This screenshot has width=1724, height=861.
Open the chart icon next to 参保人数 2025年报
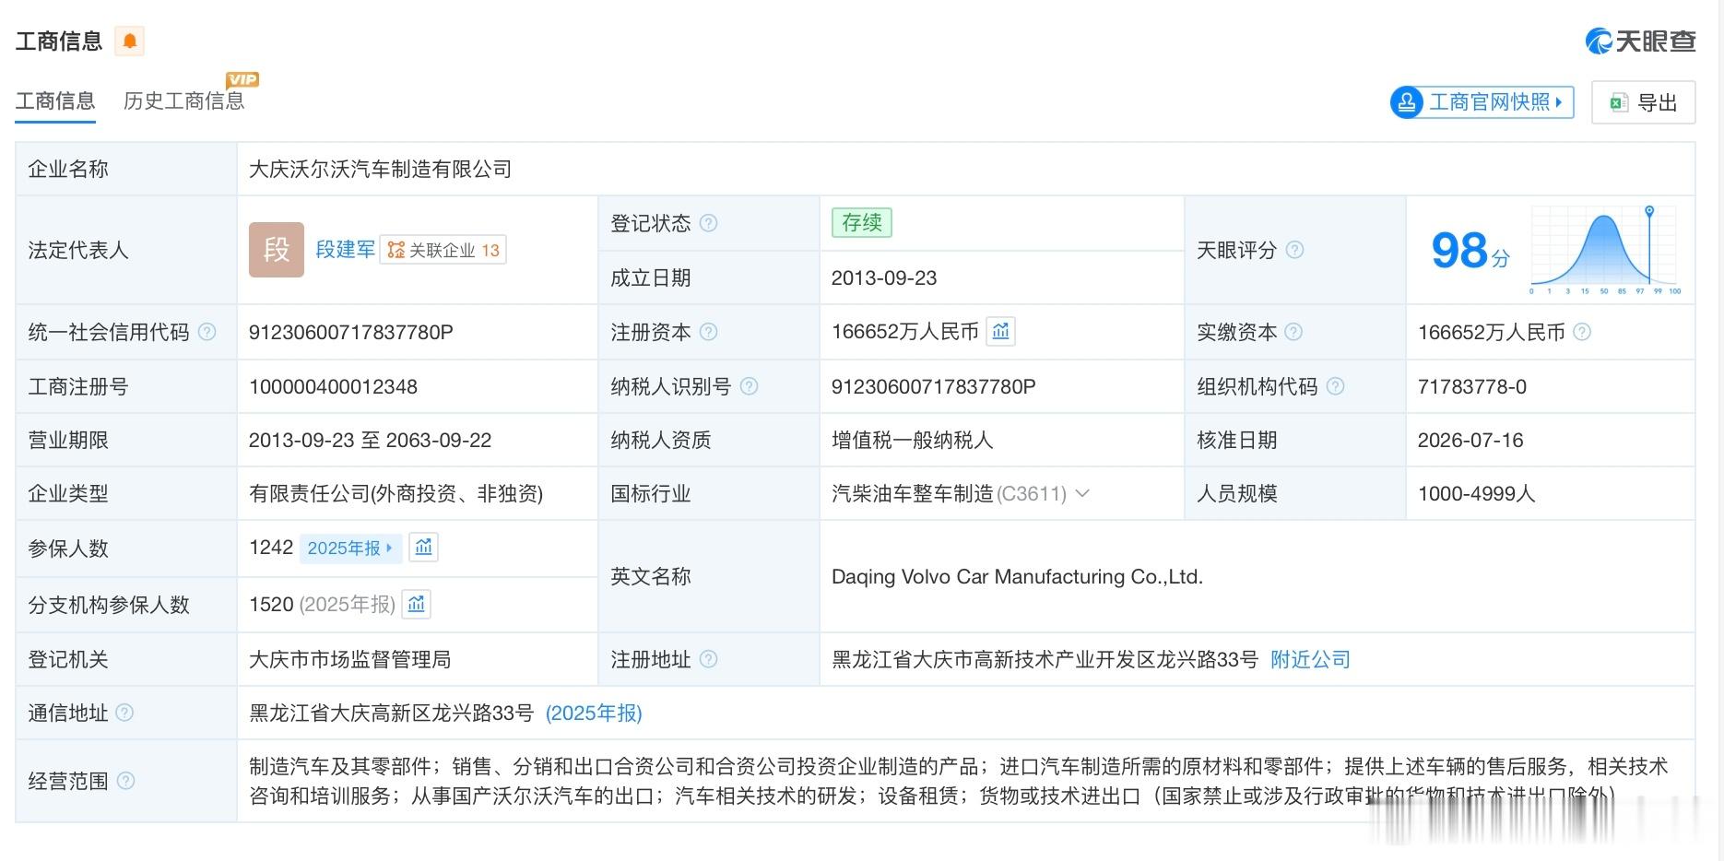click(424, 548)
